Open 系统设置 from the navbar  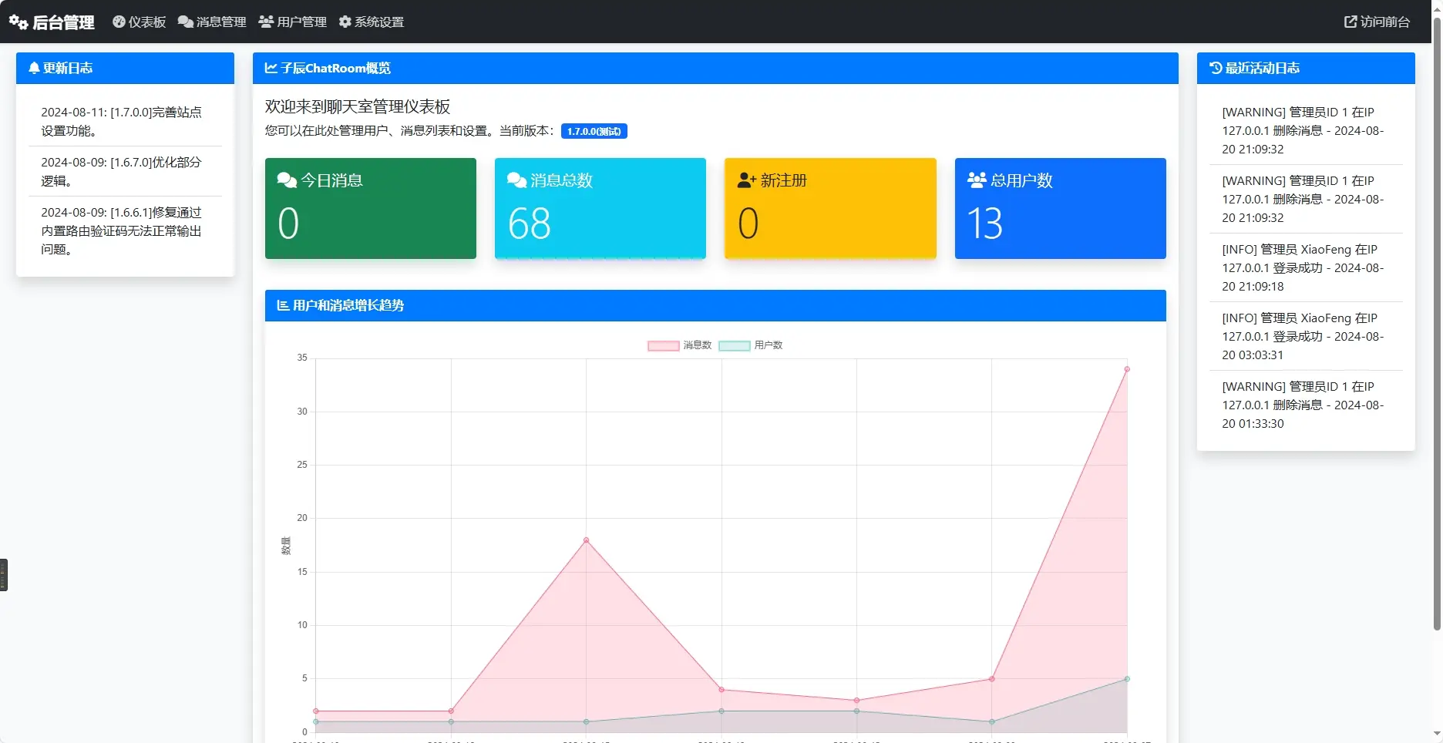(372, 22)
